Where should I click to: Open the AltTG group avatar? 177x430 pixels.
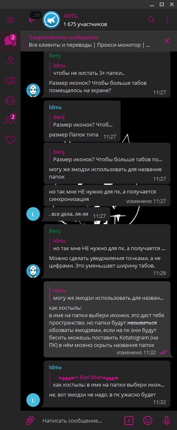click(x=51, y=20)
